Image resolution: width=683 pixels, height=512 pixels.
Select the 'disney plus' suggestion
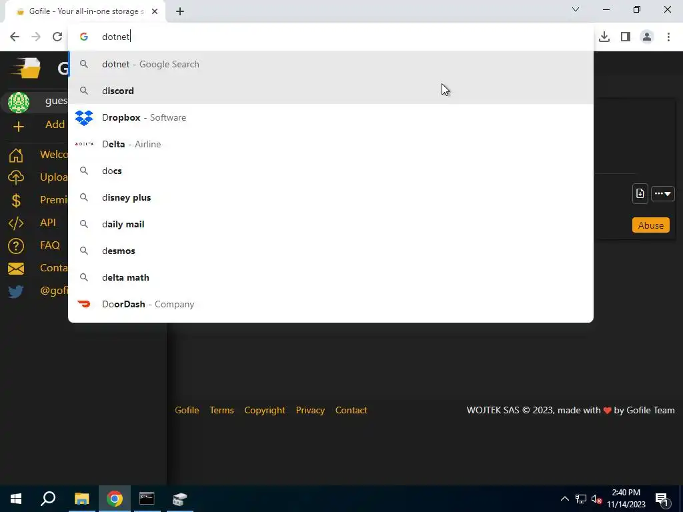click(x=331, y=197)
